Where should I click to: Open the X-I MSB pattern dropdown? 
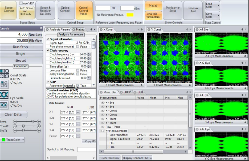click(x=78, y=112)
